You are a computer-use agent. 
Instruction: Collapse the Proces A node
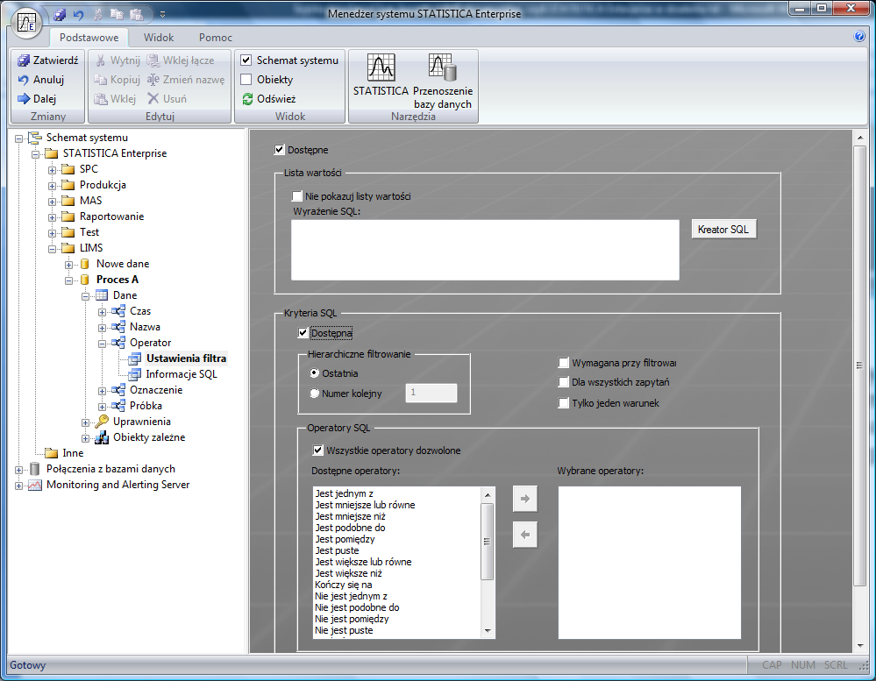[68, 280]
